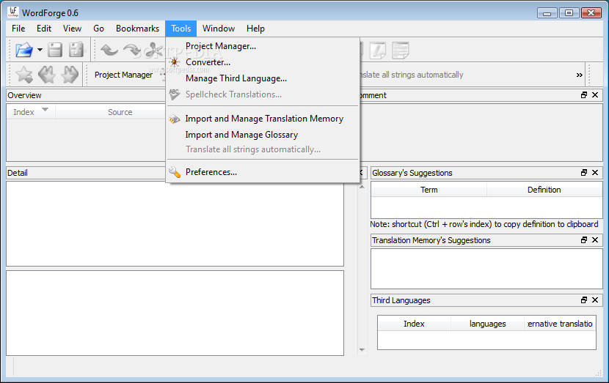Click the WordForge title bar icon
The height and width of the screenshot is (383, 609).
[13, 12]
